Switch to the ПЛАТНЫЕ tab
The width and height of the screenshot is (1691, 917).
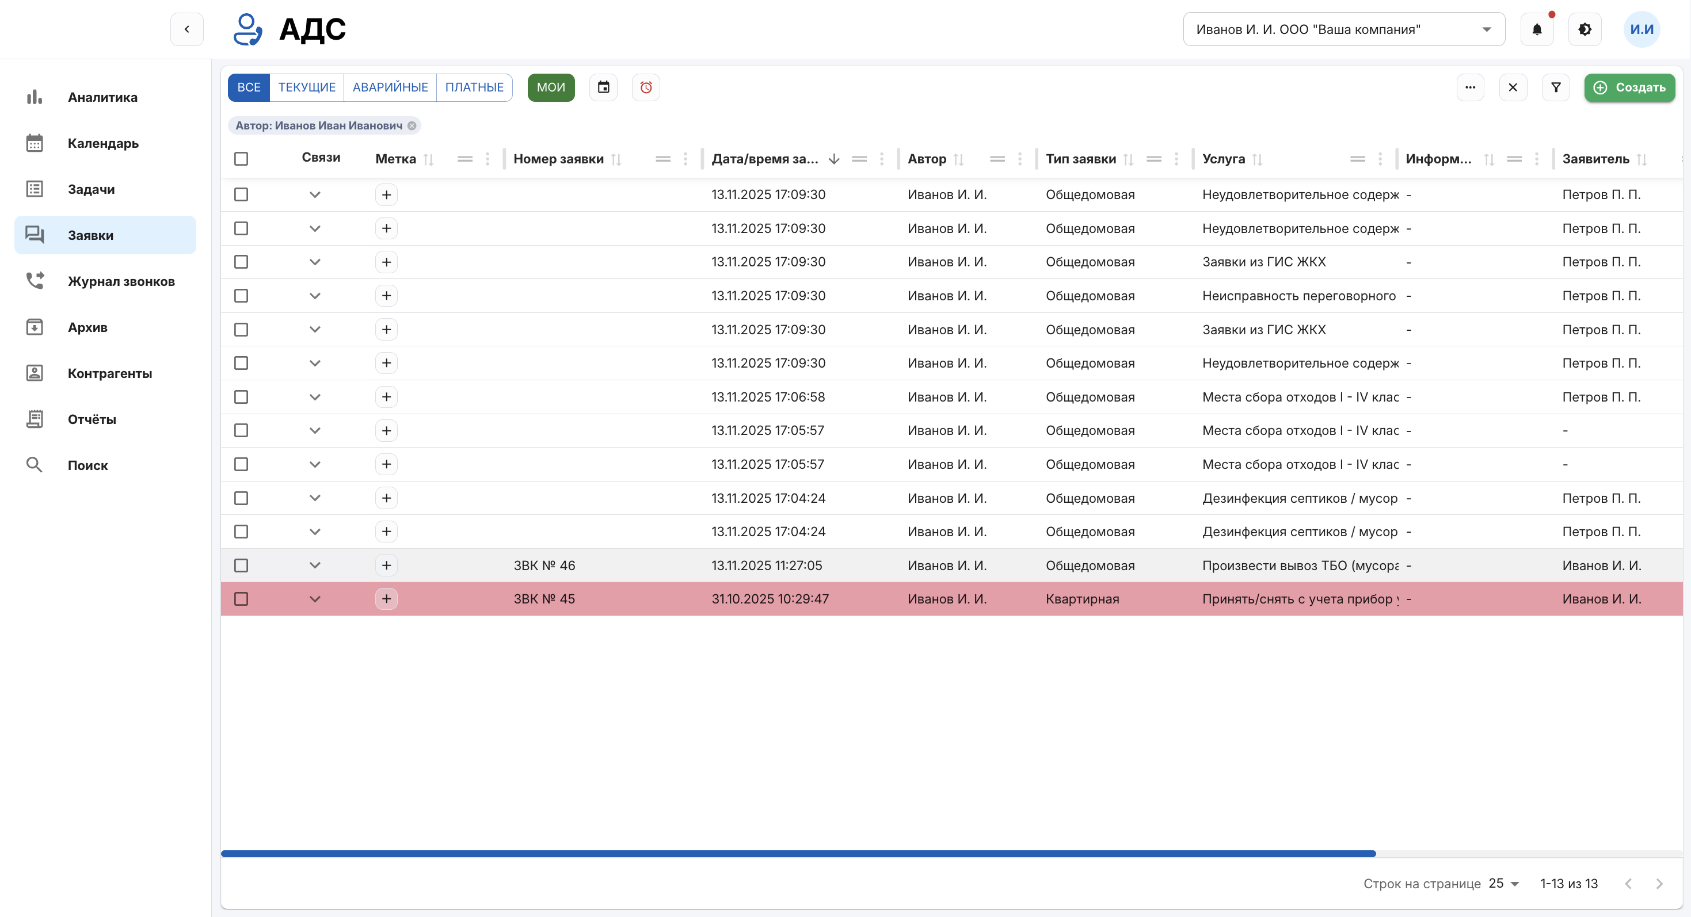click(474, 87)
